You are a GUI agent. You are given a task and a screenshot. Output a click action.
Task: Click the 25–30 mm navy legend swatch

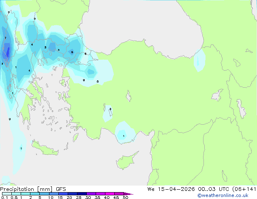coord(82,194)
